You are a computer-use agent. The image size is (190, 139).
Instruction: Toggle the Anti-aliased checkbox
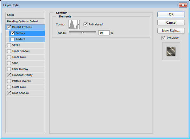(x=85, y=24)
